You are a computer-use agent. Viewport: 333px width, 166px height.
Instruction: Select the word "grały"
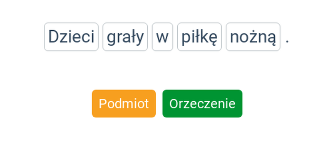(125, 37)
